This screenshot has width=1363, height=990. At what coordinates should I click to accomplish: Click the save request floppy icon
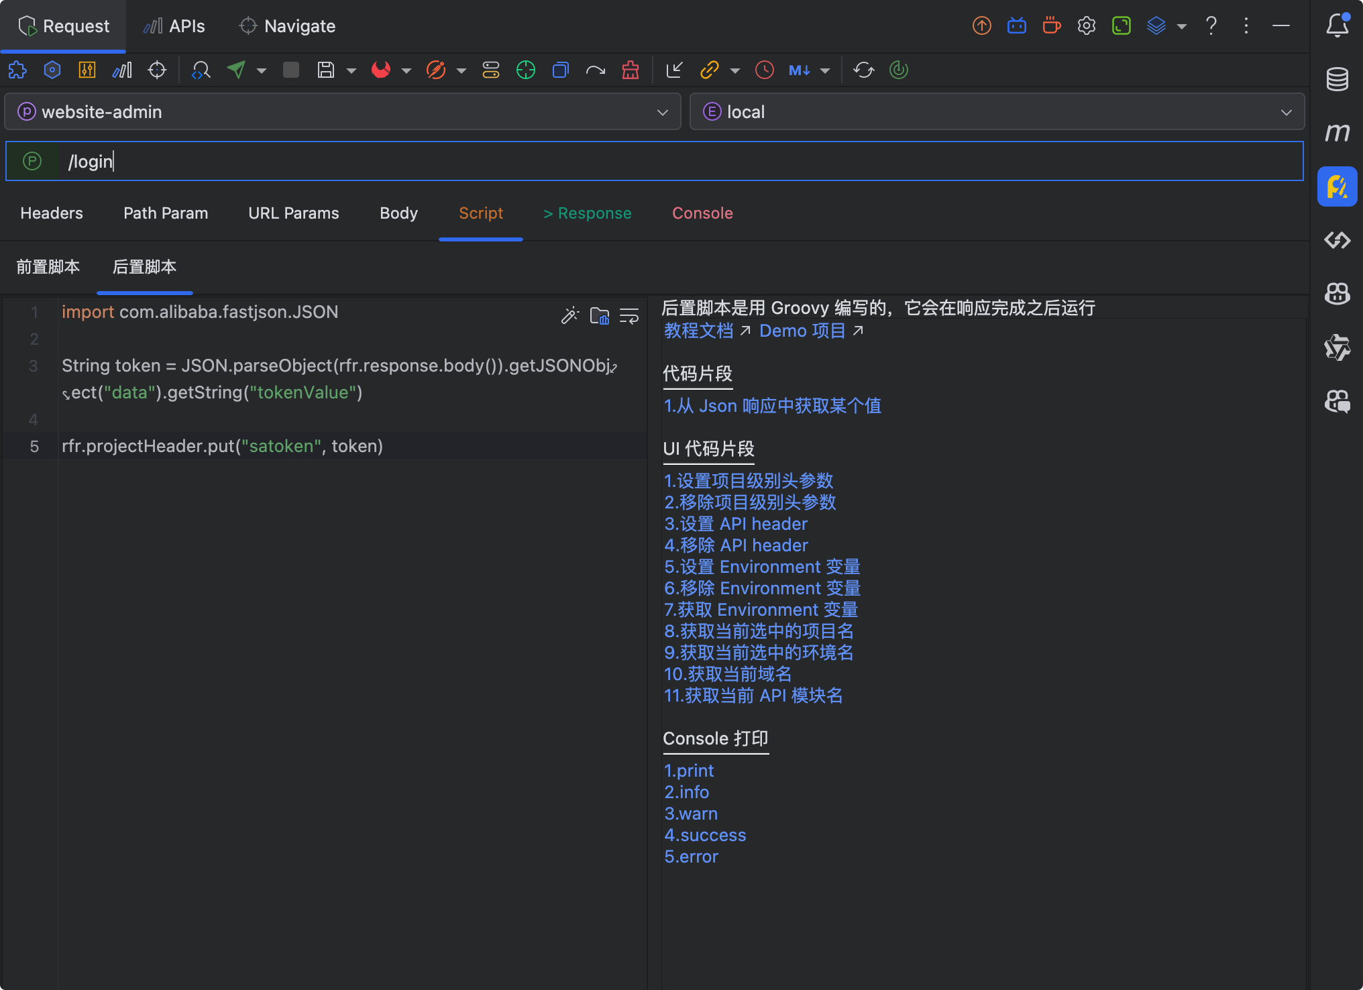(326, 70)
